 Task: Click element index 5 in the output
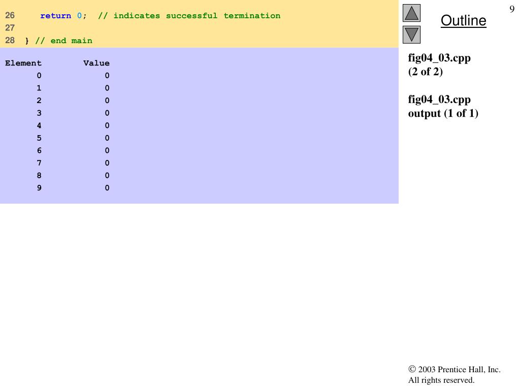click(39, 138)
